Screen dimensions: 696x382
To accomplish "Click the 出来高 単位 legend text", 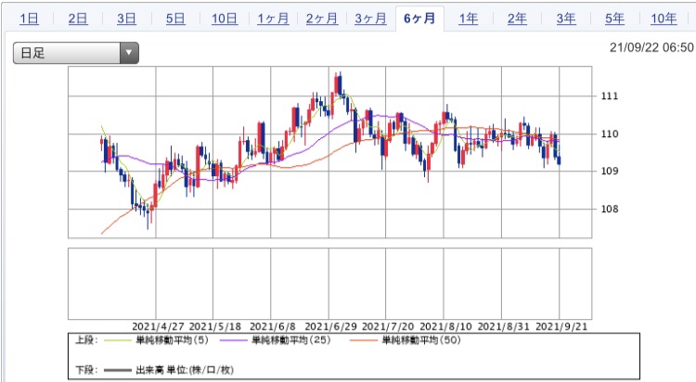I will [185, 370].
